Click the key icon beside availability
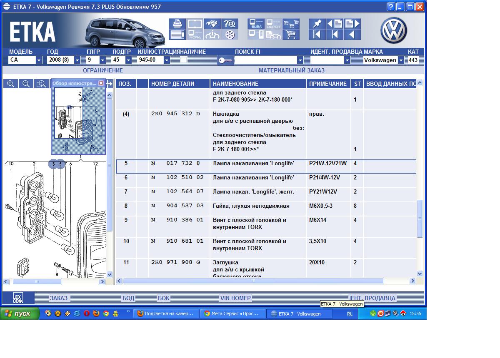The height and width of the screenshot is (358, 500). [225, 60]
